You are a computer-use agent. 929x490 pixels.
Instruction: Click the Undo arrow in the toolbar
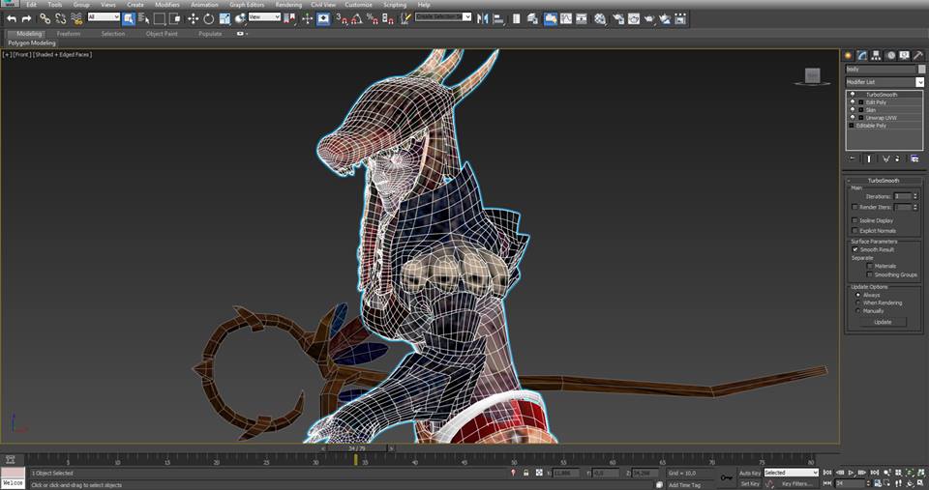point(11,18)
